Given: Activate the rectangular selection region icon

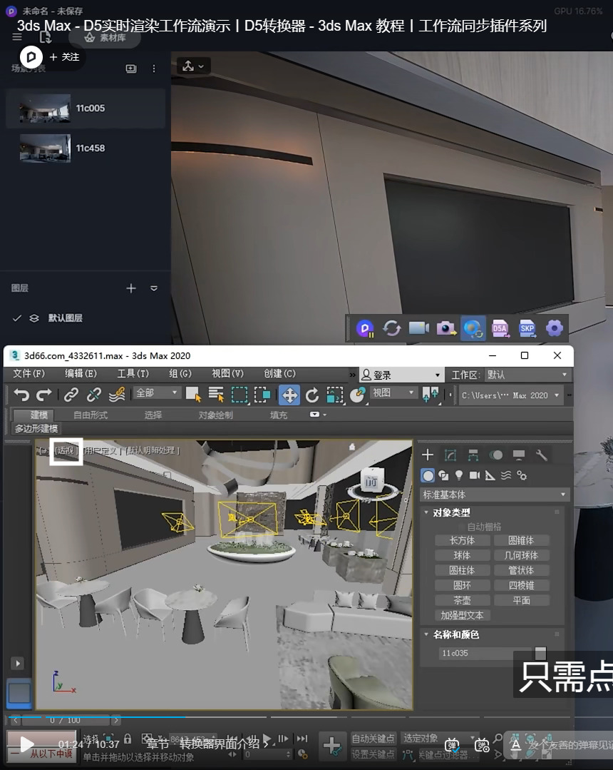Looking at the screenshot, I should [239, 395].
